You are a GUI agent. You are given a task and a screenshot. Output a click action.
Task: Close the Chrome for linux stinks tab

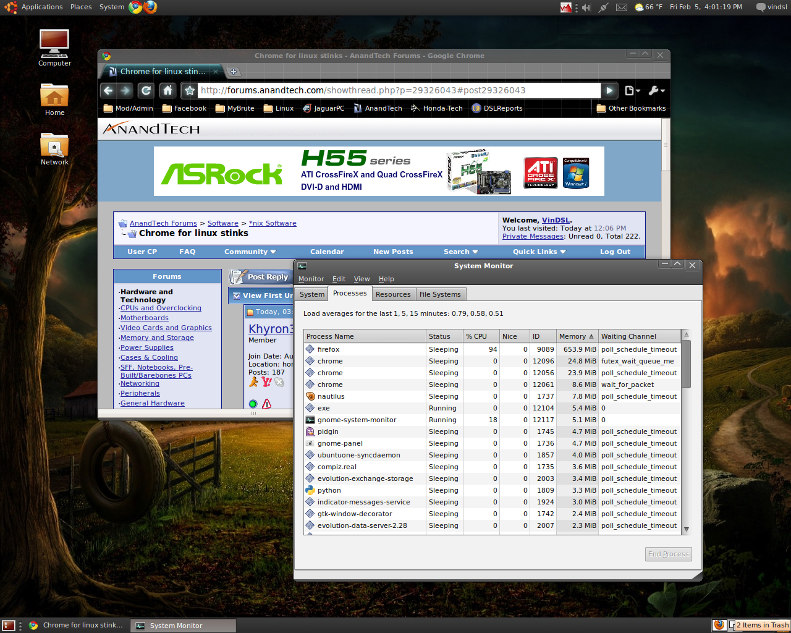click(216, 72)
